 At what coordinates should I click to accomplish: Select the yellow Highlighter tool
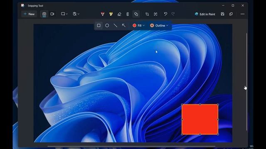pos(111,14)
